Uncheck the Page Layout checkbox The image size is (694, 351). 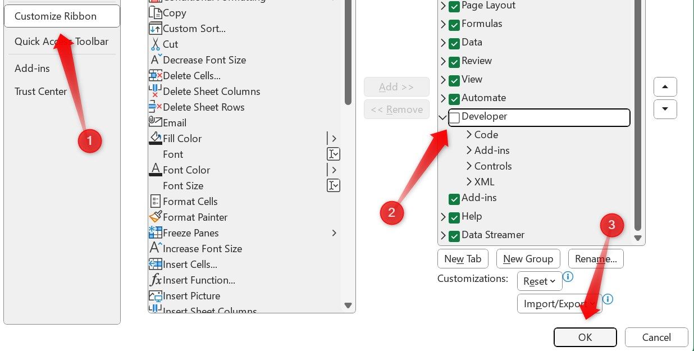coord(454,6)
